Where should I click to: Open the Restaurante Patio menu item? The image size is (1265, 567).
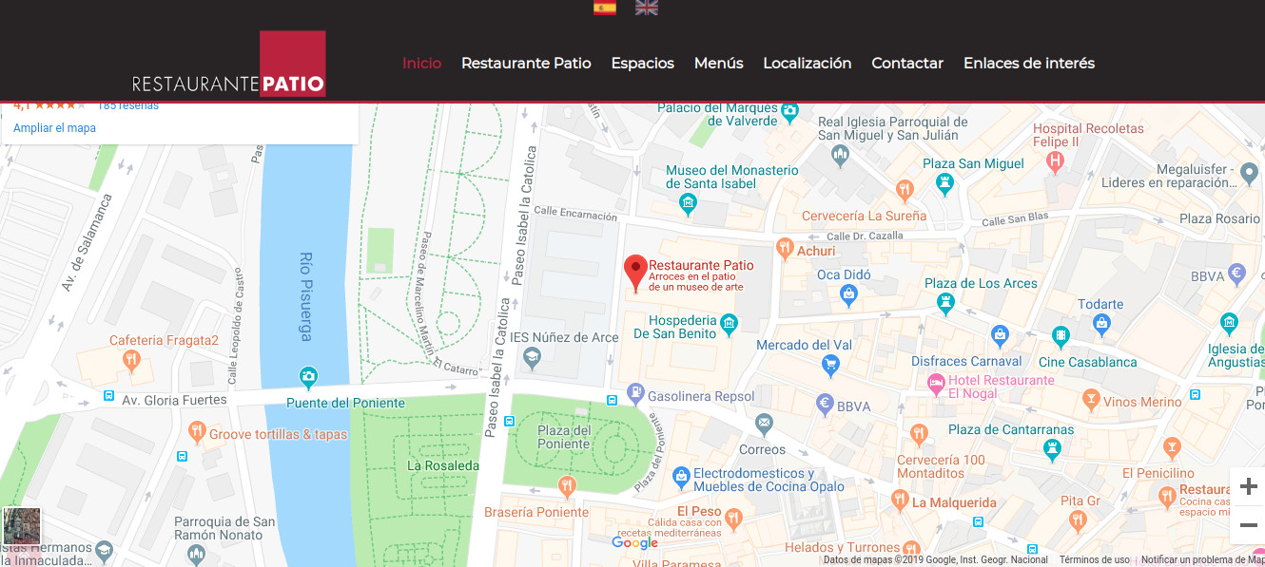pos(526,63)
